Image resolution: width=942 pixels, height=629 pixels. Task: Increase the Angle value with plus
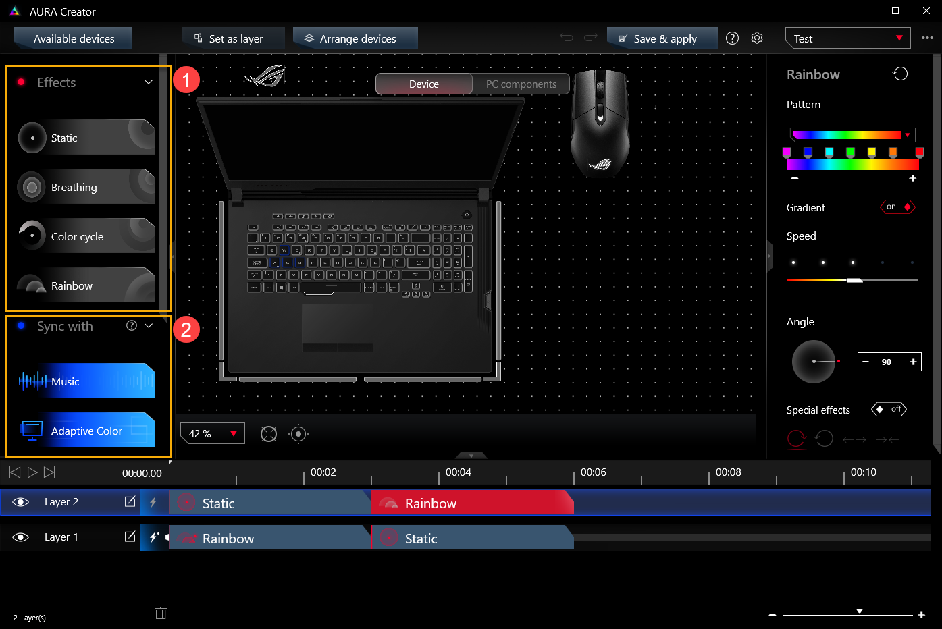(913, 362)
